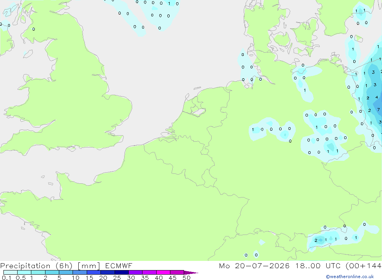Pick the 40–45 mm magenta legend box

163,272
